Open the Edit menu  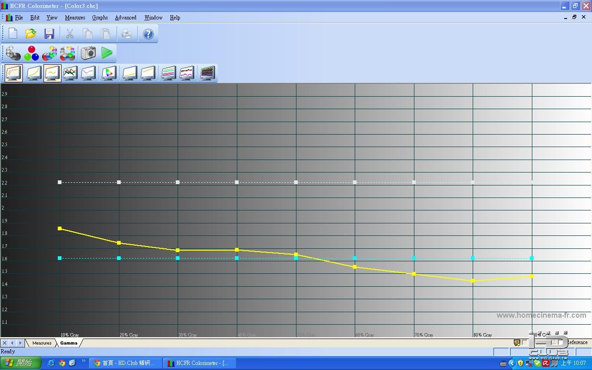(x=35, y=18)
